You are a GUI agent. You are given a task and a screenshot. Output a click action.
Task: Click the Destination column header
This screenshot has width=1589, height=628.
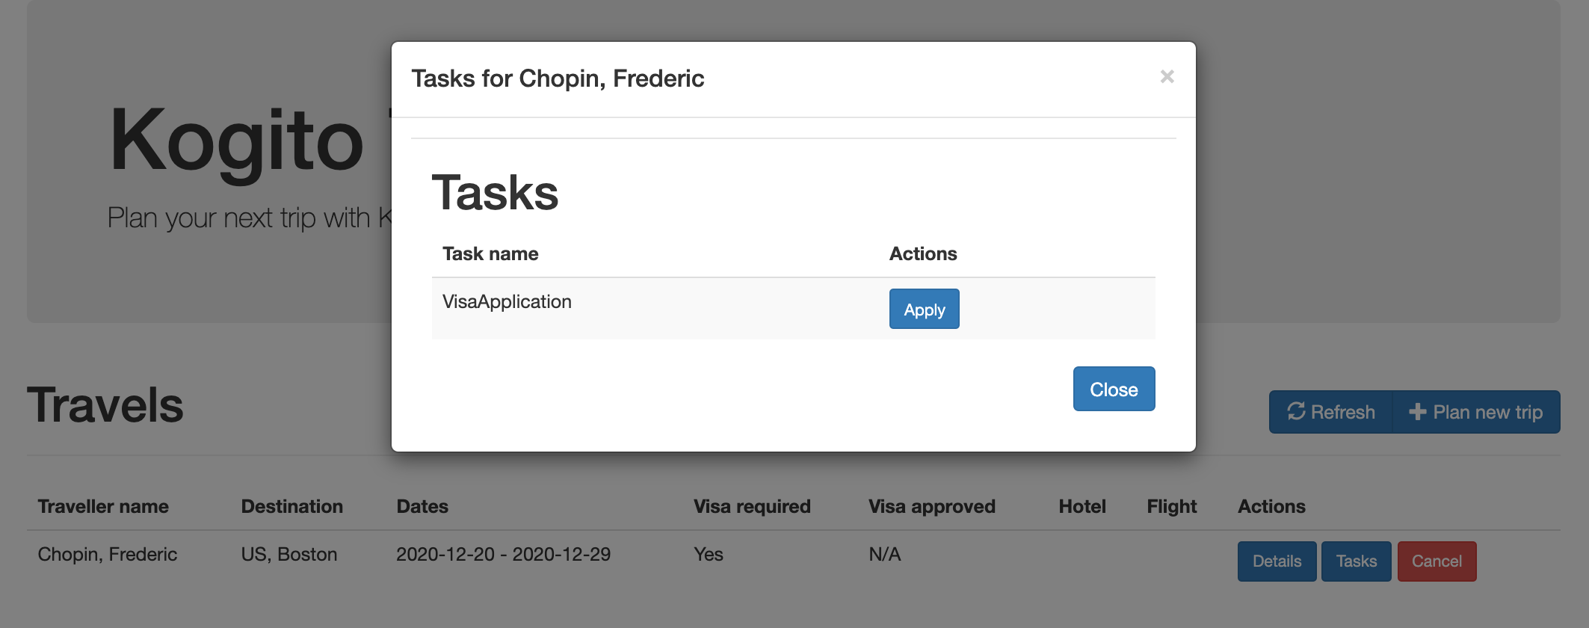click(291, 507)
